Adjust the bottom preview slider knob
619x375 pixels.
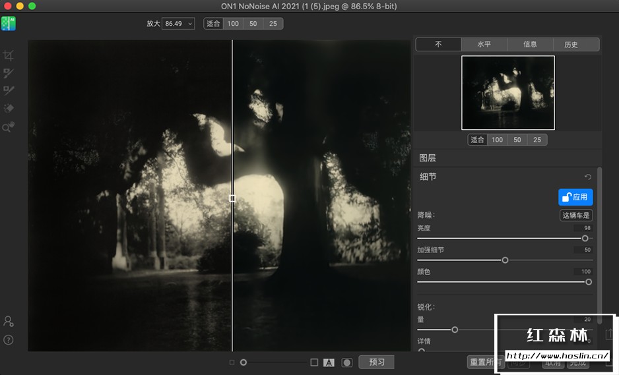pos(244,362)
